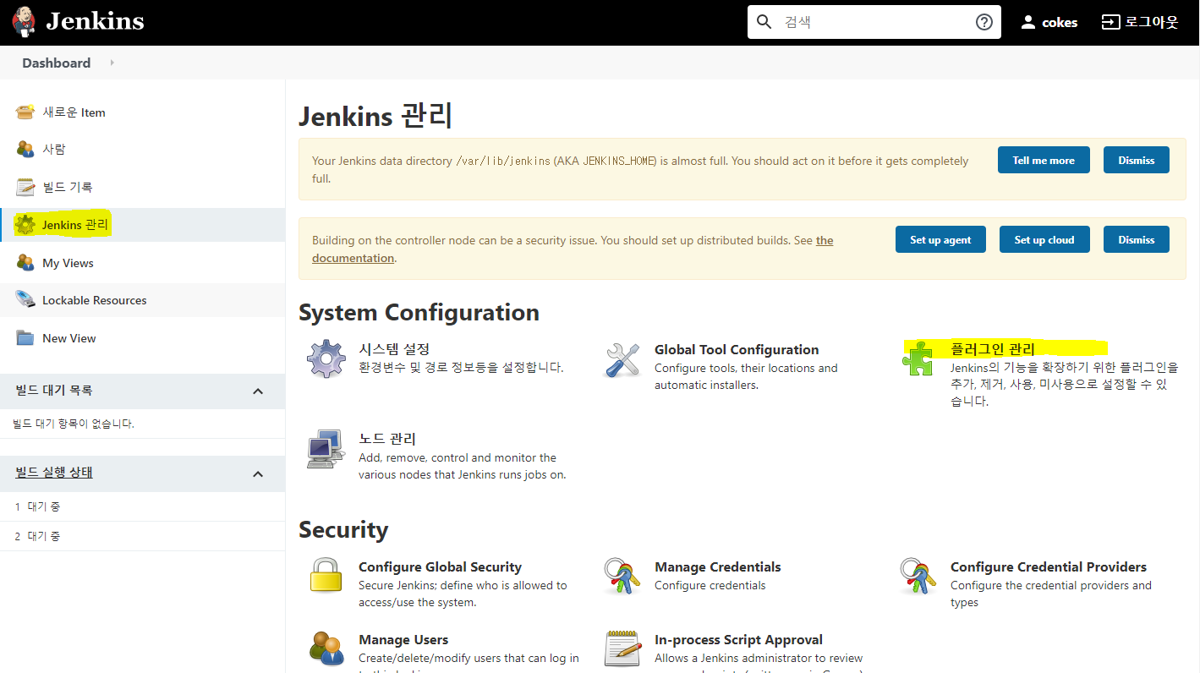Focus the 검색 search field
Image resolution: width=1200 pixels, height=673 pixels.
point(874,22)
